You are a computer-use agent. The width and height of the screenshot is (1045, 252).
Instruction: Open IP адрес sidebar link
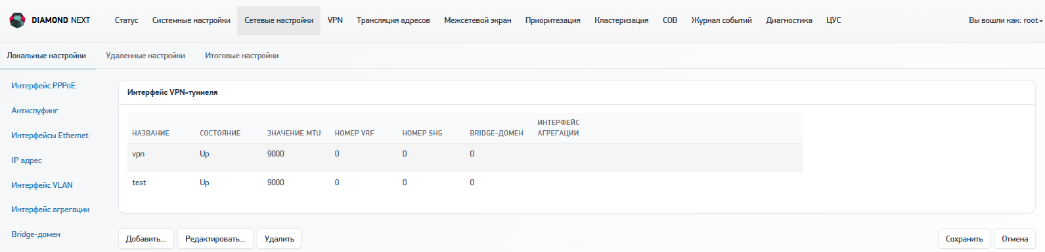pos(26,160)
